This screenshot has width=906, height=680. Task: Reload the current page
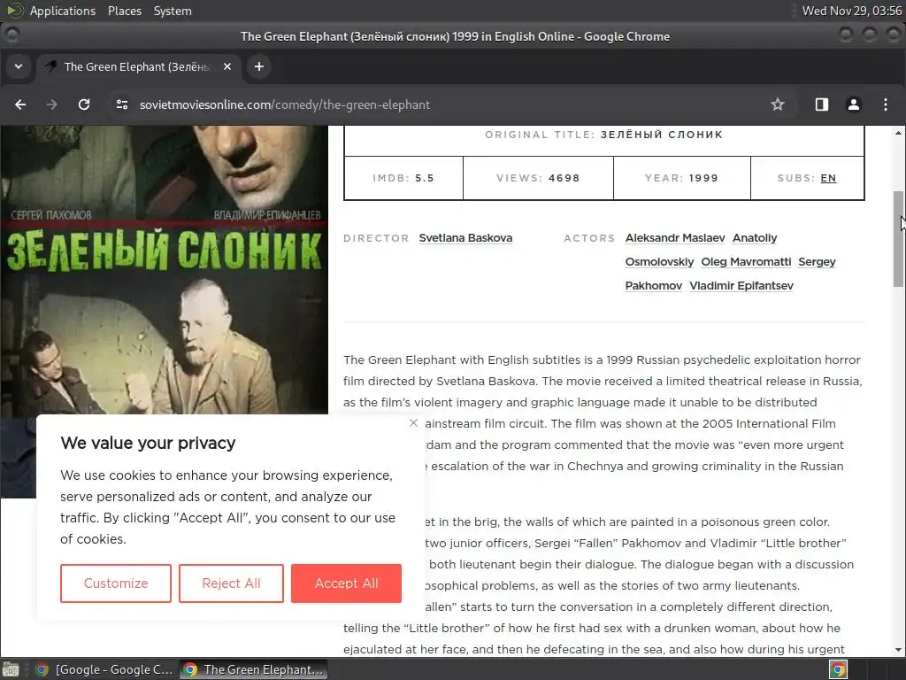click(x=84, y=104)
